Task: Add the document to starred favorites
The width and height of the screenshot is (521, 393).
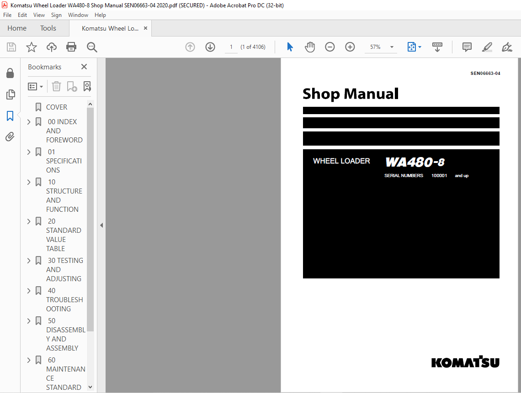Action: click(x=32, y=47)
